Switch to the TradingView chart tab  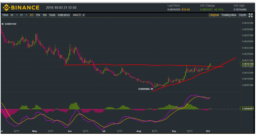tap(229, 15)
